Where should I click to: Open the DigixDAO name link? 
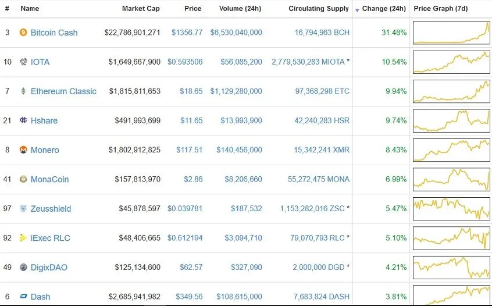[49, 268]
